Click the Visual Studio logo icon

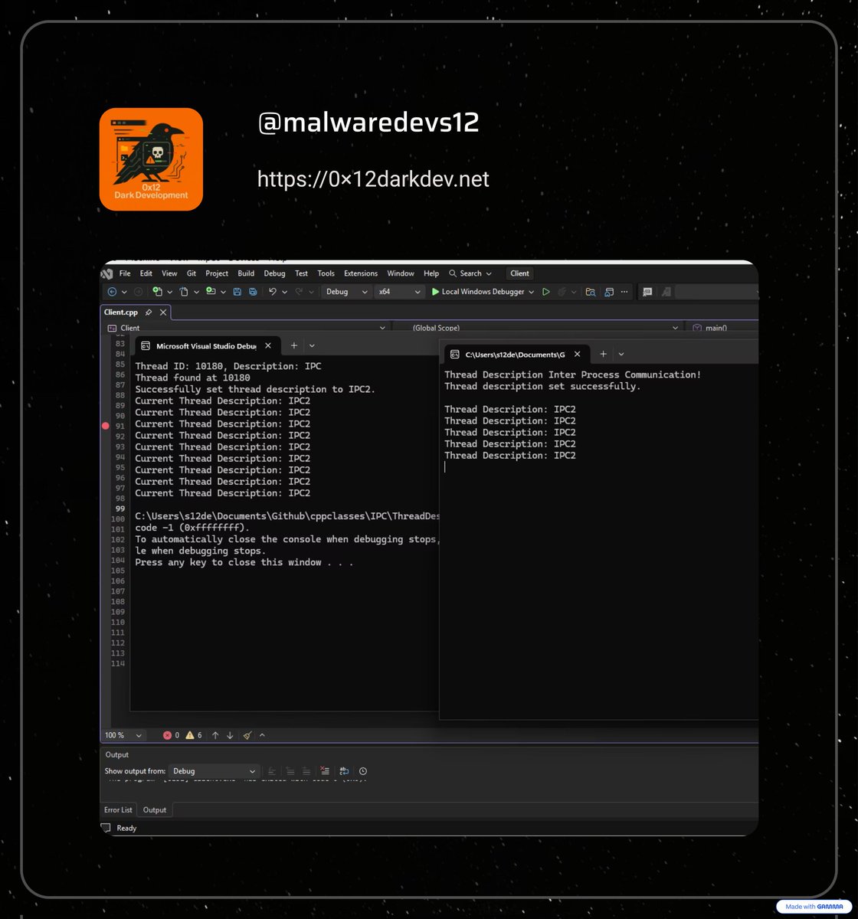pos(106,273)
